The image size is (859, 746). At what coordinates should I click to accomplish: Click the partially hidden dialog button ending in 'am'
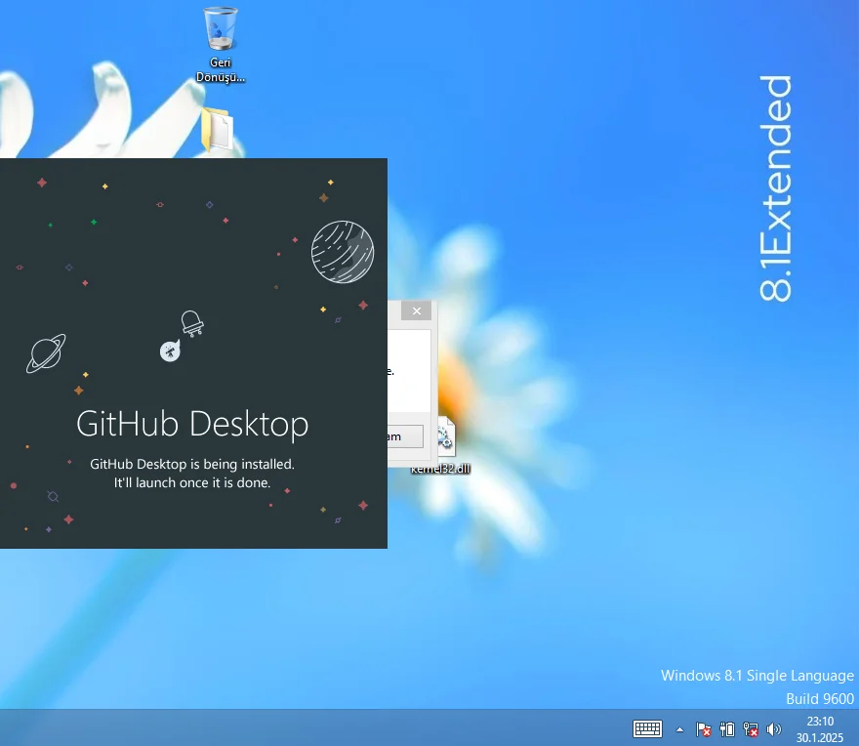point(405,436)
